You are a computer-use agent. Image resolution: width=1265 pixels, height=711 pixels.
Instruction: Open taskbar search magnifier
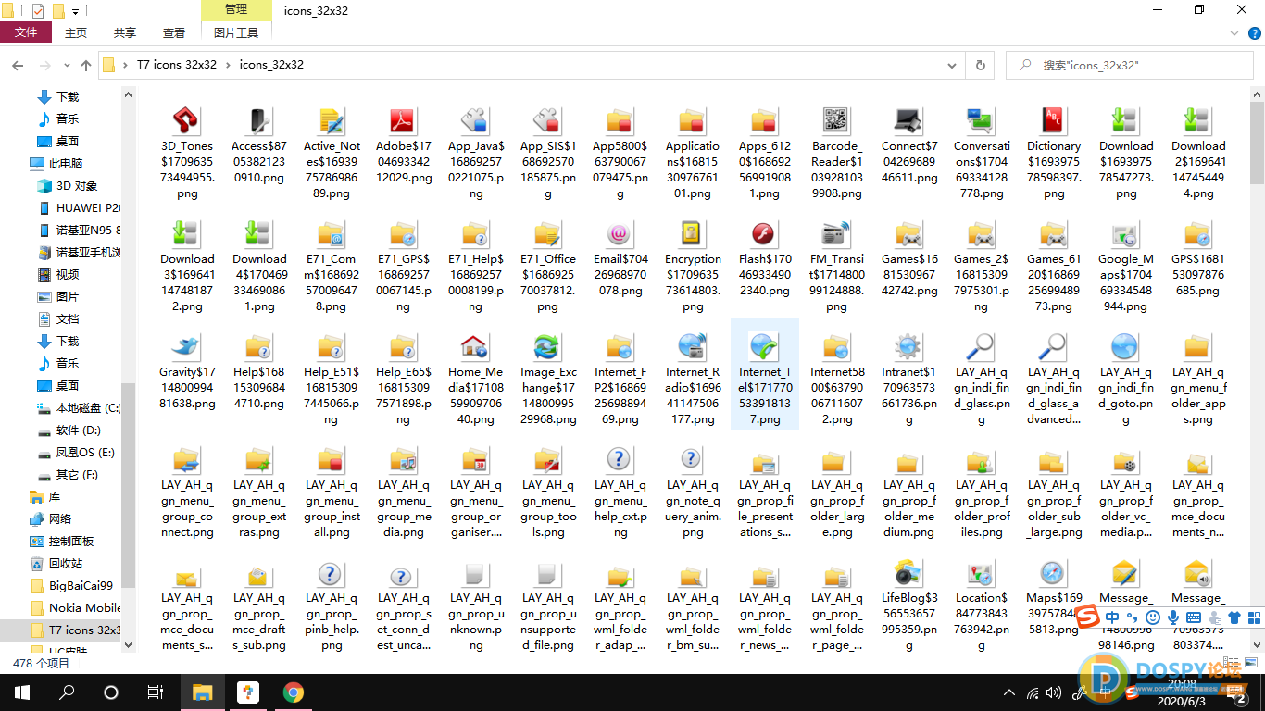click(67, 692)
